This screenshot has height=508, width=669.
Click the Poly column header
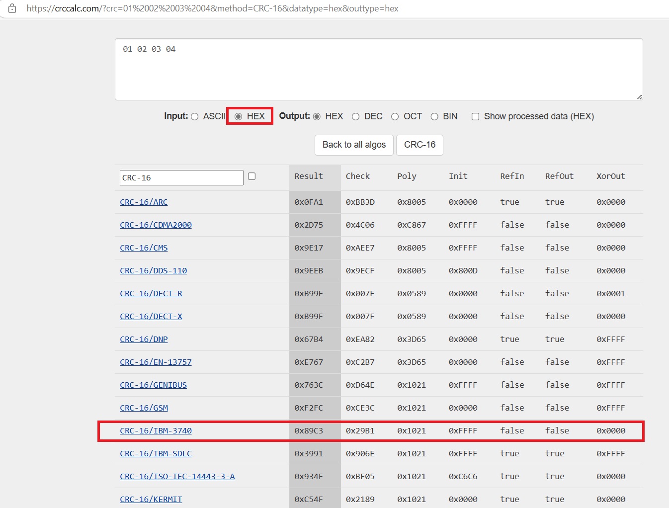coord(407,176)
